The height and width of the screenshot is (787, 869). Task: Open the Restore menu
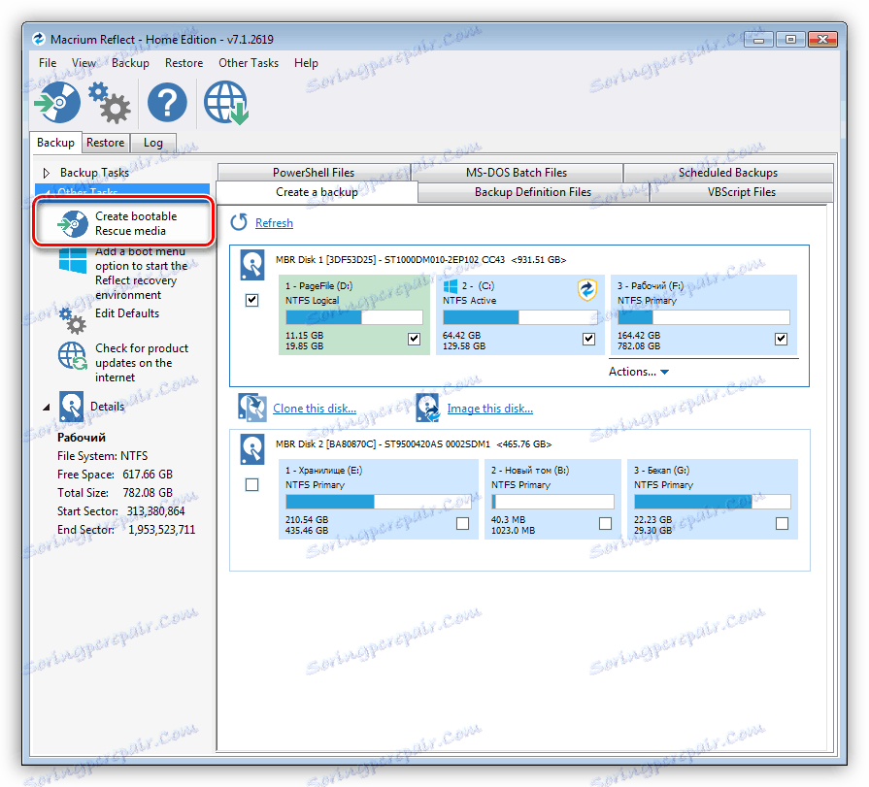point(184,63)
